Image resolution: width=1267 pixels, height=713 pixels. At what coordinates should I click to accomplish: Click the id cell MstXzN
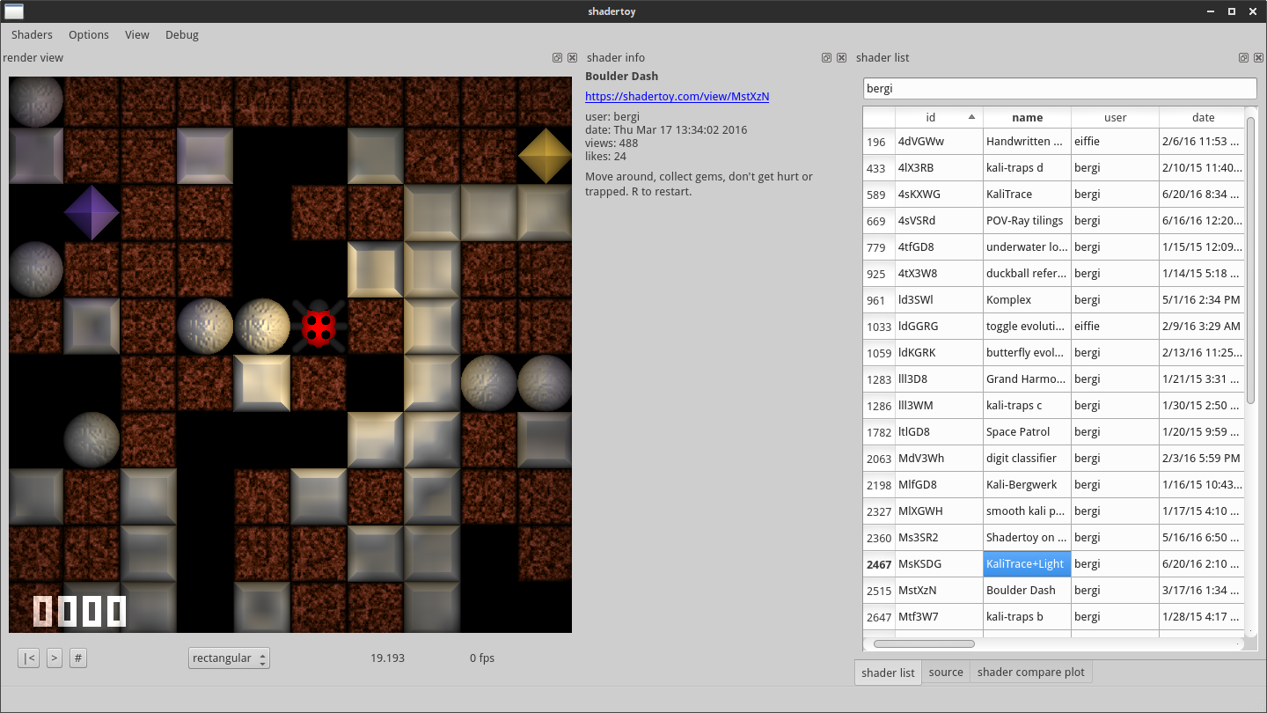click(x=939, y=590)
